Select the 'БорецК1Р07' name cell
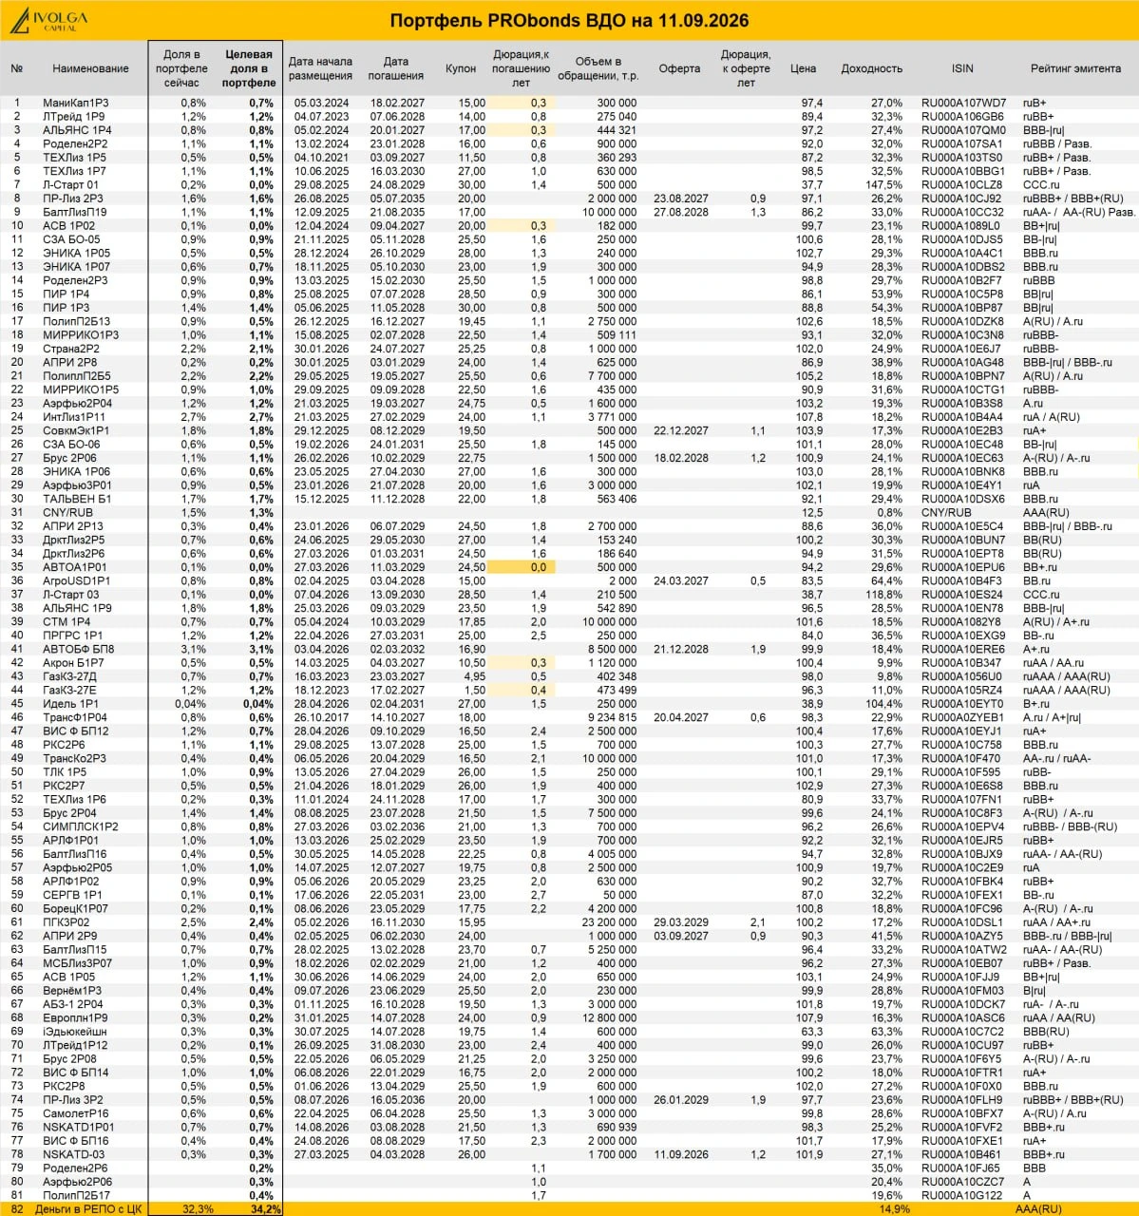1139x1216 pixels. click(x=75, y=908)
